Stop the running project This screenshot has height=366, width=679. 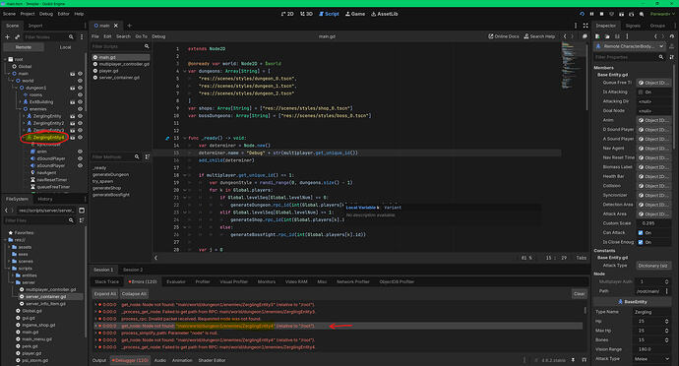pos(601,14)
